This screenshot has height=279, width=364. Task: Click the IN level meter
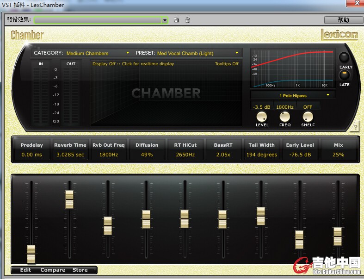click(41, 95)
